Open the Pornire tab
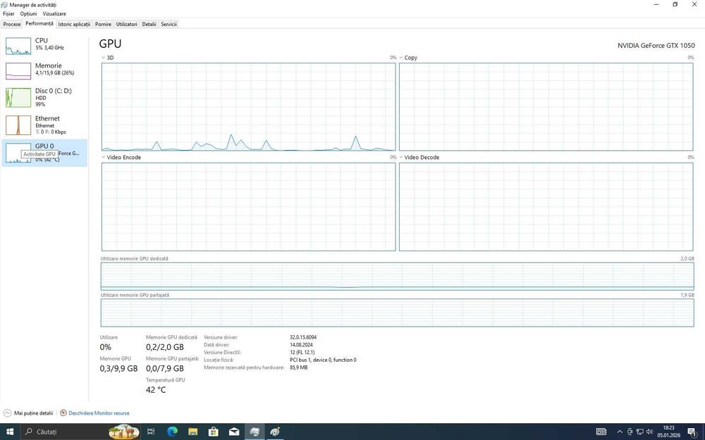The height and width of the screenshot is (440, 705). tap(103, 24)
